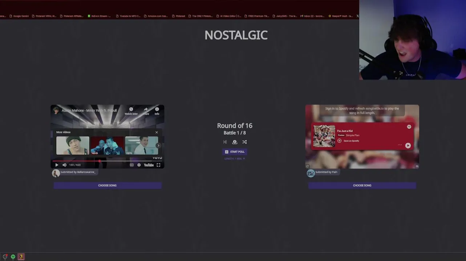
Task: Save I'm Just a Kid on Spotify
Action: (x=348, y=141)
